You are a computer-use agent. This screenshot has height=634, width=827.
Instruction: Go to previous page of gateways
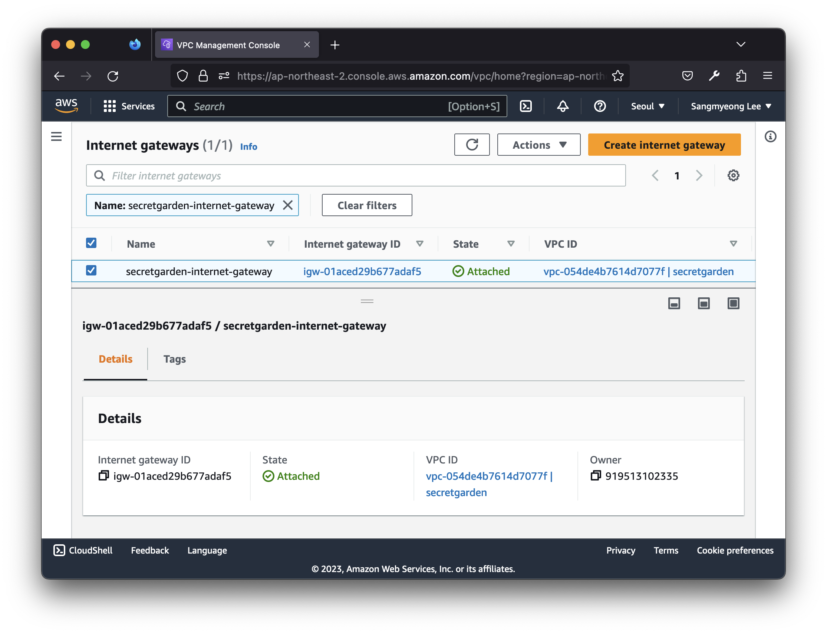(x=655, y=175)
